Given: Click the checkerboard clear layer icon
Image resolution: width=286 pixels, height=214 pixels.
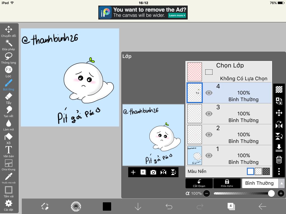Looking at the screenshot, I should pos(279,89).
